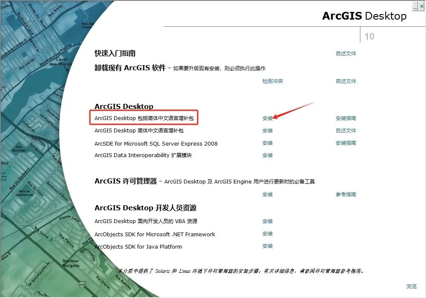This screenshot has width=426, height=298.
Task: Close the ArcGIS Desktop installer window
Action: click(x=421, y=6)
